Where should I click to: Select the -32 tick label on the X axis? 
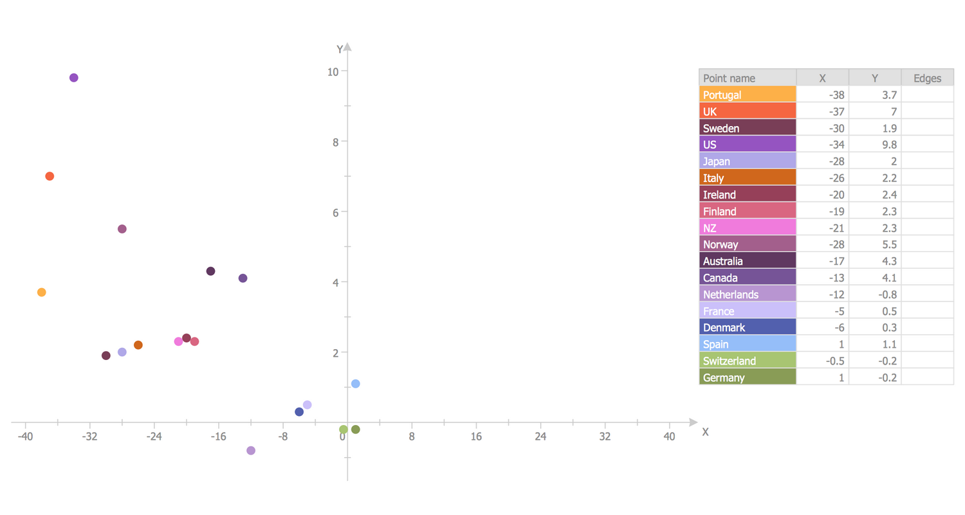pyautogui.click(x=89, y=437)
